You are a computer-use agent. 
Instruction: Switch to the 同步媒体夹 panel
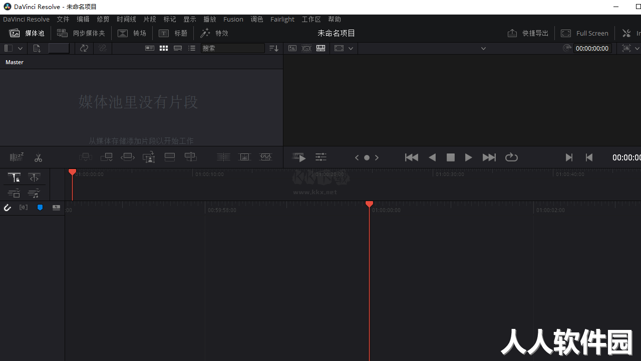click(x=81, y=33)
